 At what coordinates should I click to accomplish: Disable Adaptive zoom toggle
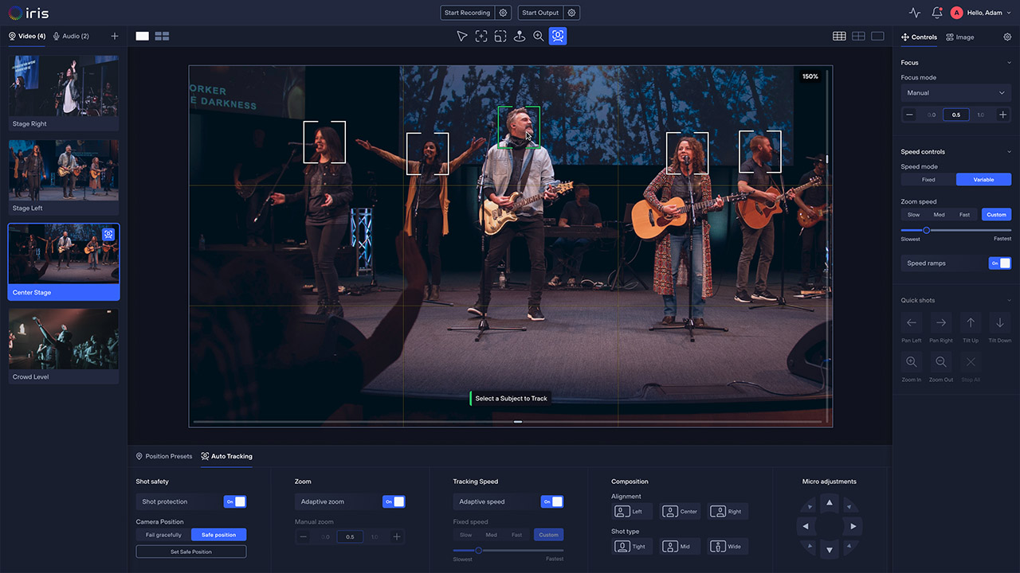tap(394, 501)
